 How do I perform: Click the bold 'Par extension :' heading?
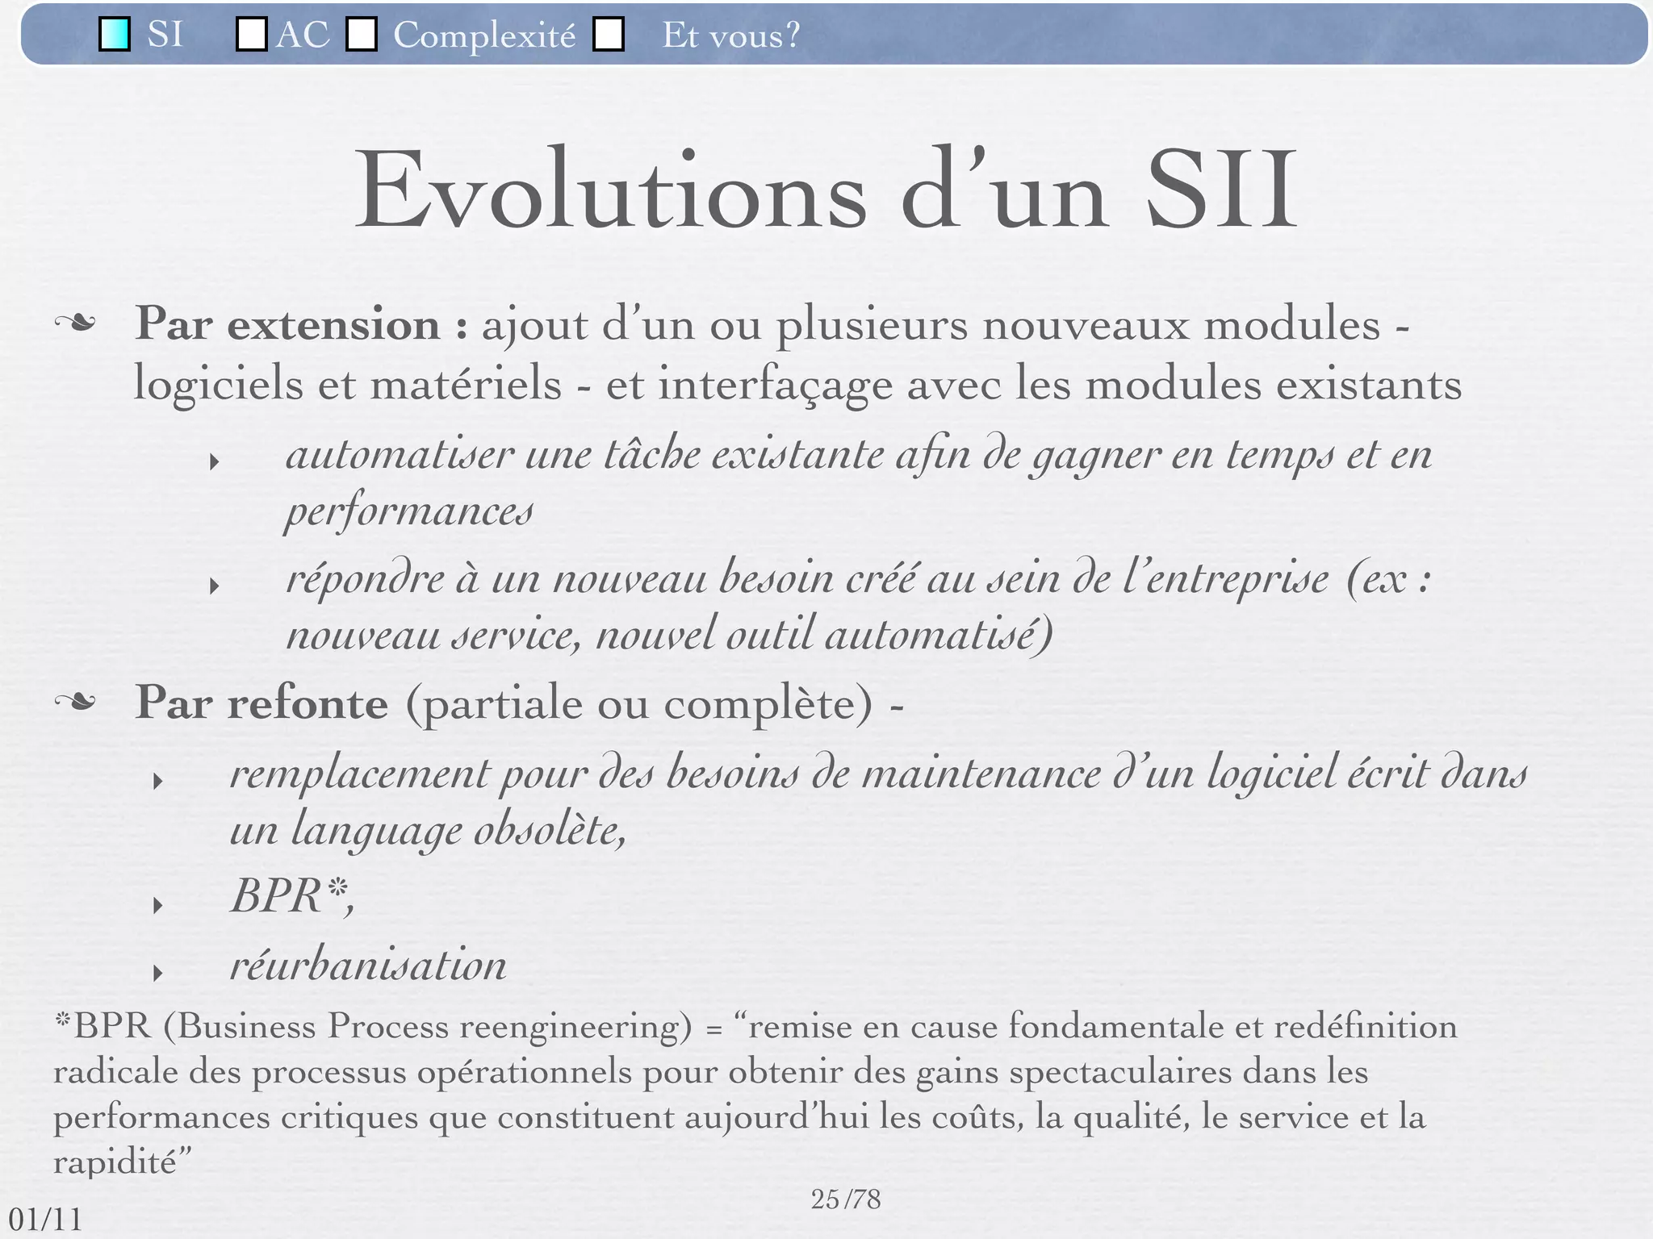tap(301, 324)
